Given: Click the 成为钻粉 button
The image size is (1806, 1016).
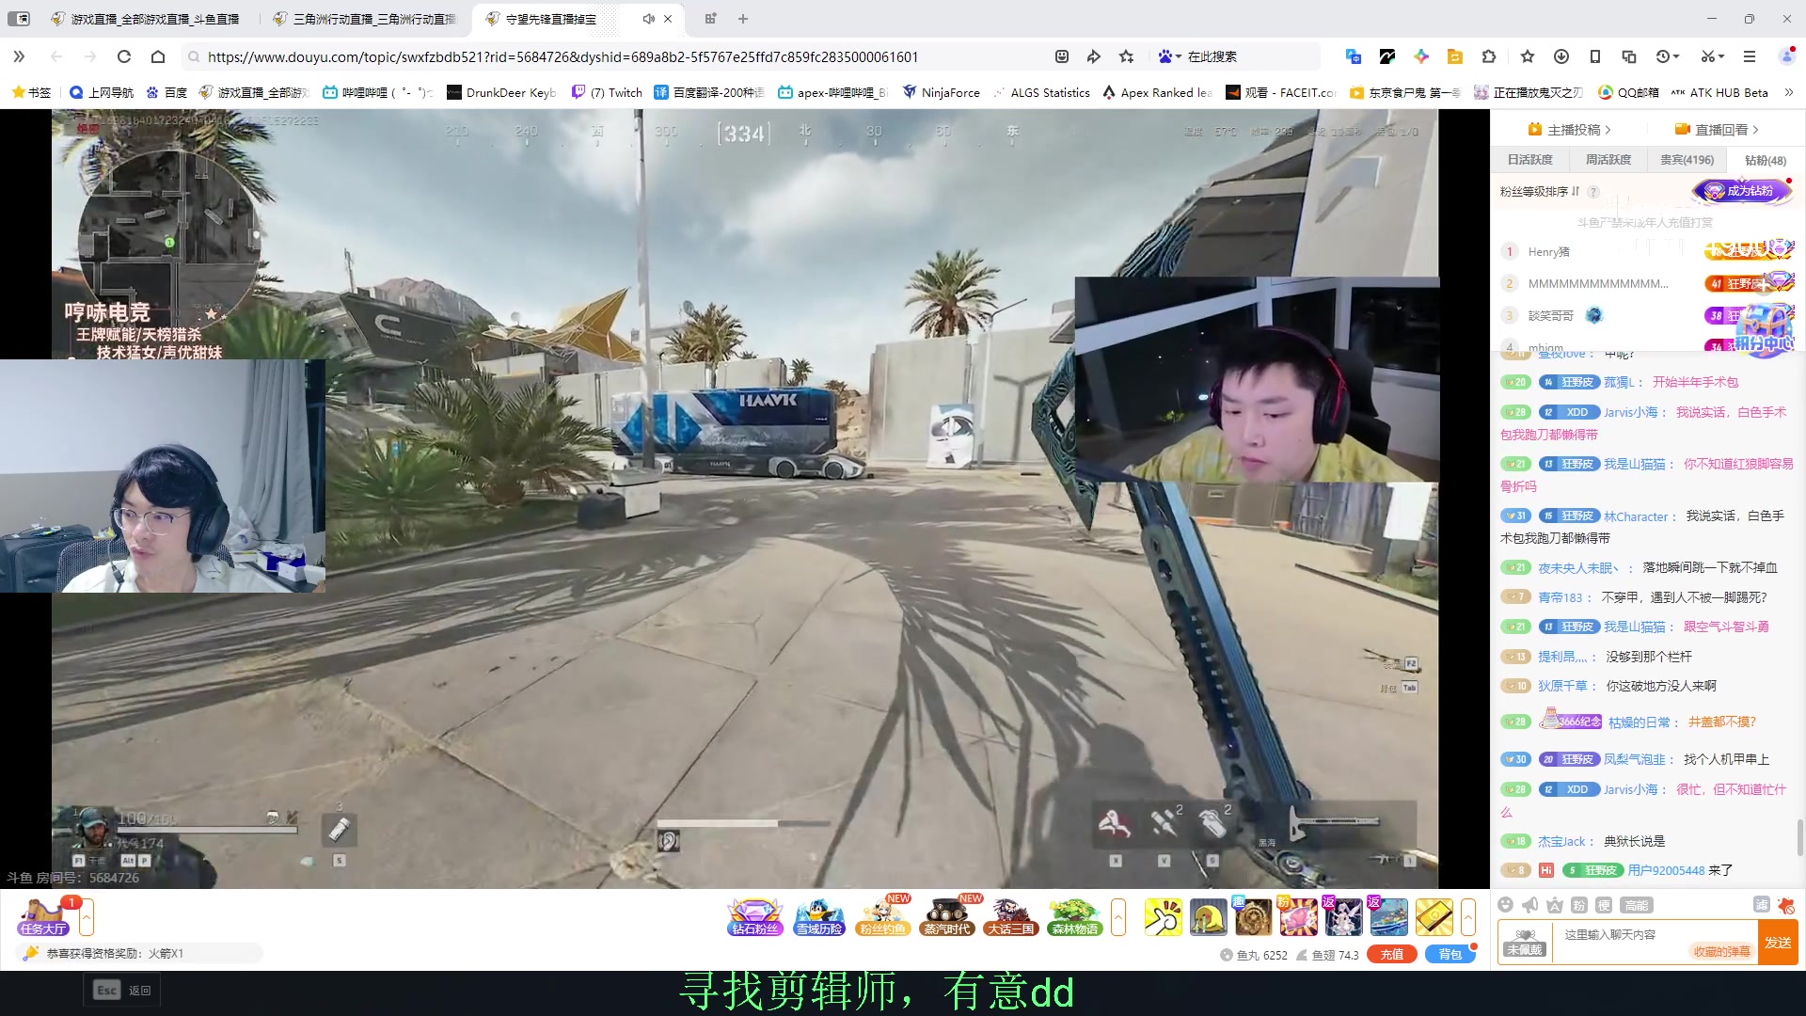Looking at the screenshot, I should [x=1743, y=191].
